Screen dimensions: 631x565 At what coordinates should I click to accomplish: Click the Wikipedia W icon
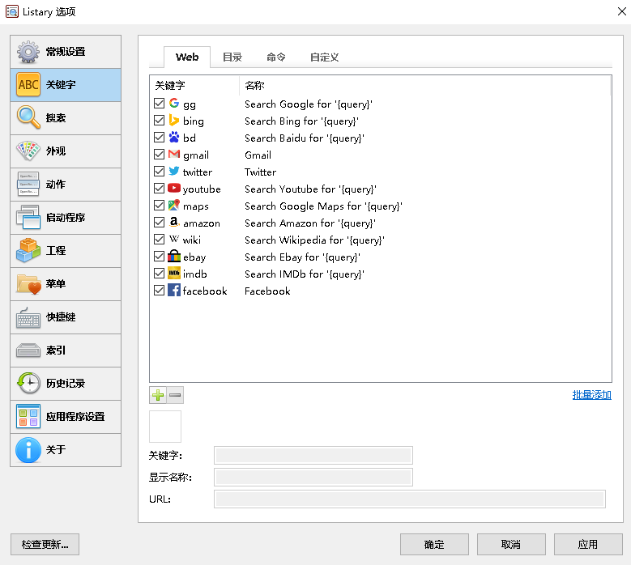(174, 240)
